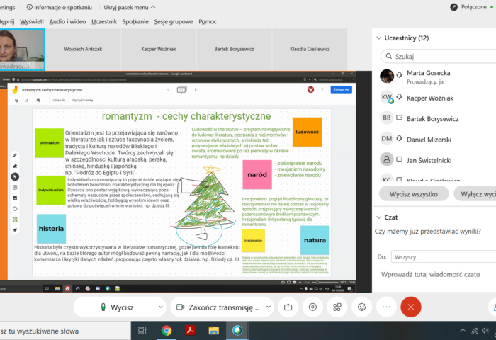Click the orange ludowość sticky note
The width and height of the screenshot is (496, 340).
(307, 132)
